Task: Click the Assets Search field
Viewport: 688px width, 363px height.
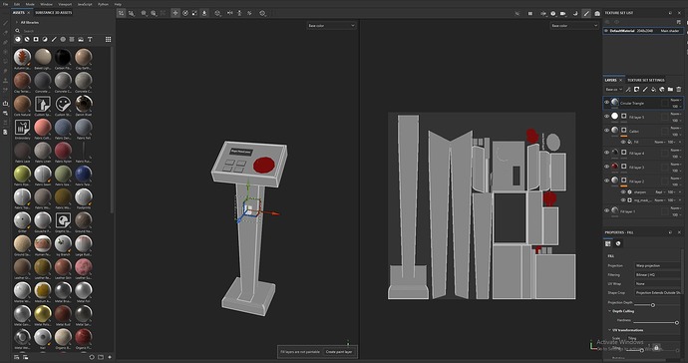Action: [x=62, y=31]
